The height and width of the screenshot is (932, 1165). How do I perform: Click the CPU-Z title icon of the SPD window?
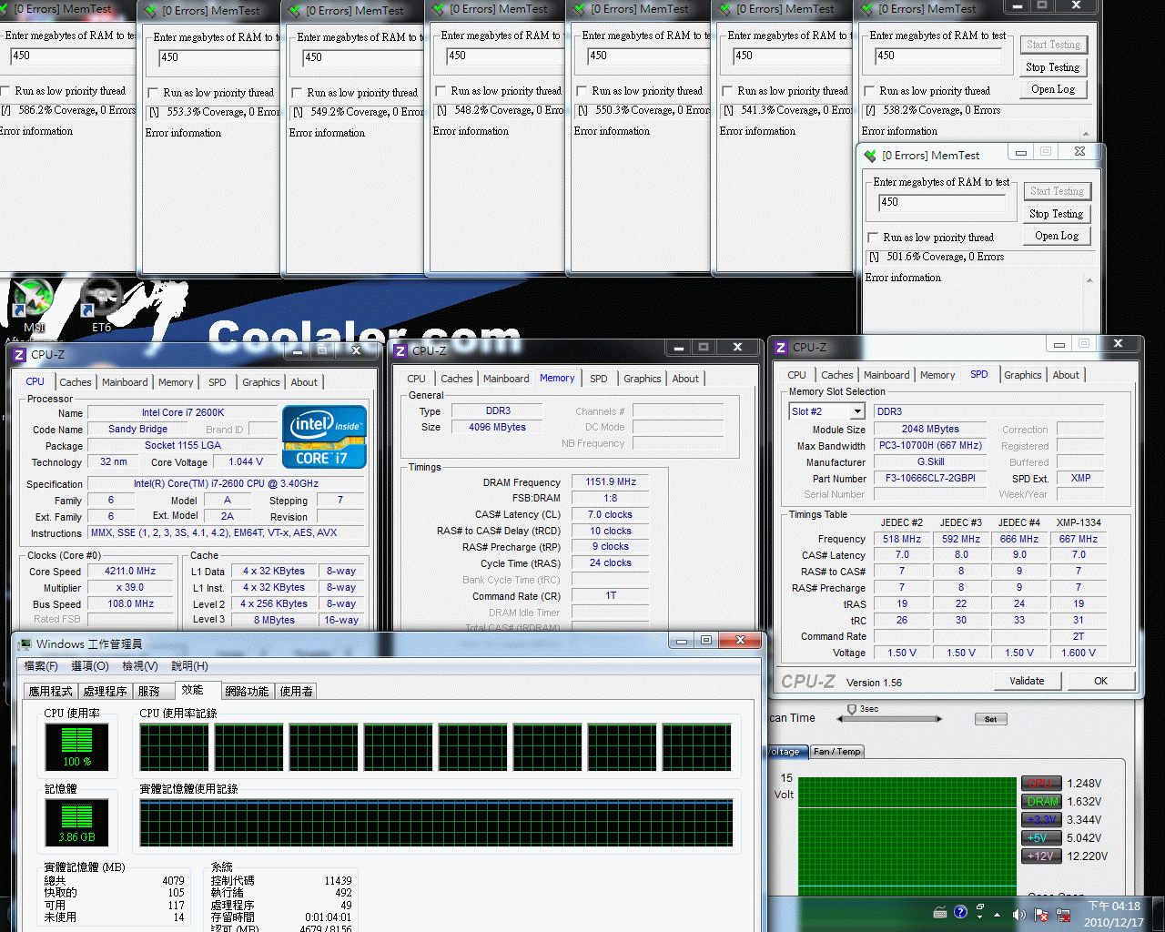pyautogui.click(x=781, y=347)
